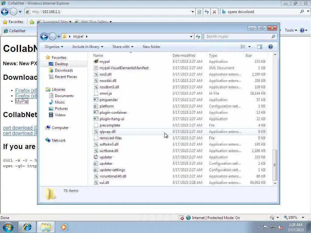Open the recent pages dropdown in Explorer
Screen dimensions: 311x233
[59, 37]
